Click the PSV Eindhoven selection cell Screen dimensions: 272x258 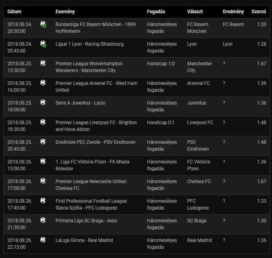198,145
